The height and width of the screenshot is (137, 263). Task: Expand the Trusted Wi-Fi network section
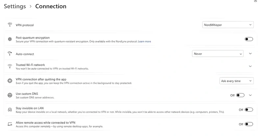click(250, 66)
